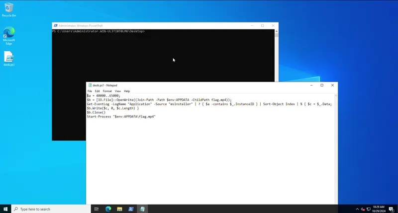Close the PowerShell window

tap(273, 26)
